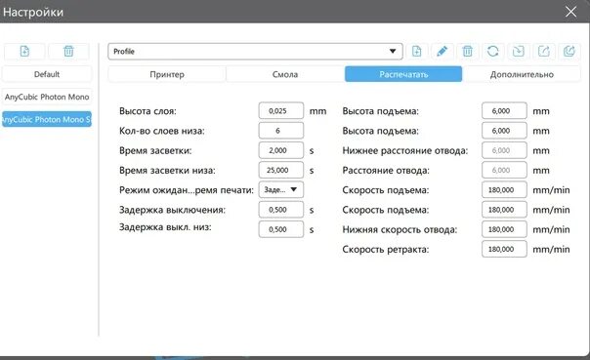This screenshot has width=590, height=360.
Task: Click the pencil edit profile icon
Action: tap(442, 51)
